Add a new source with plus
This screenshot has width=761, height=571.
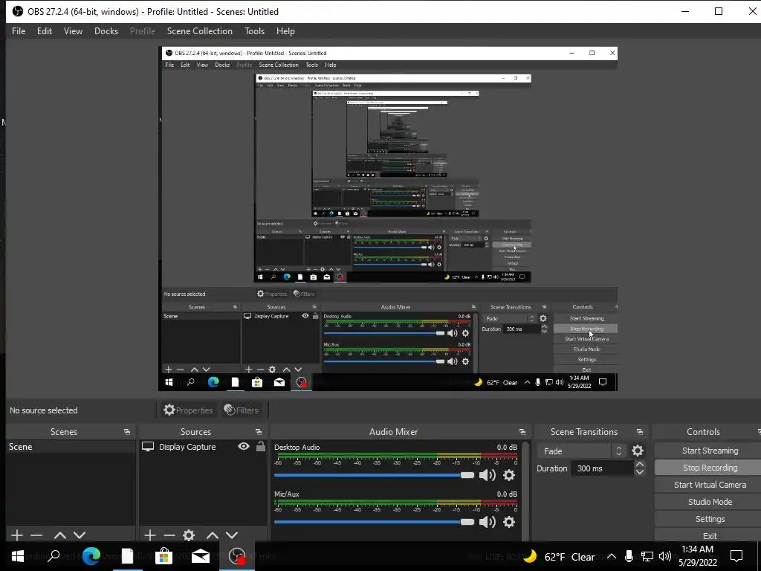pyautogui.click(x=150, y=535)
